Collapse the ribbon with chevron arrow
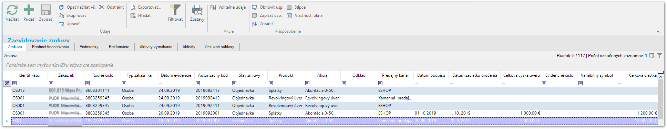The image size is (667, 129). (658, 32)
